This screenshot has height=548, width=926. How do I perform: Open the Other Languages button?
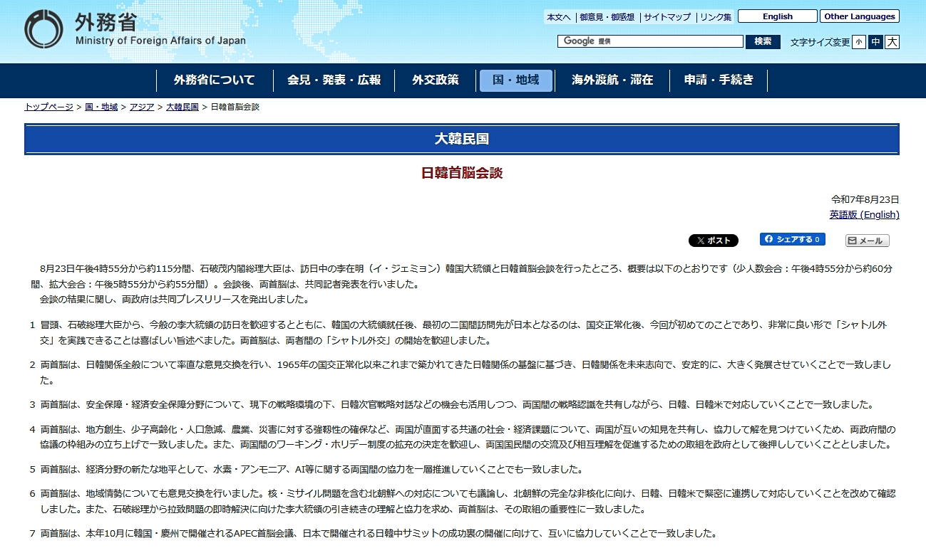859,16
